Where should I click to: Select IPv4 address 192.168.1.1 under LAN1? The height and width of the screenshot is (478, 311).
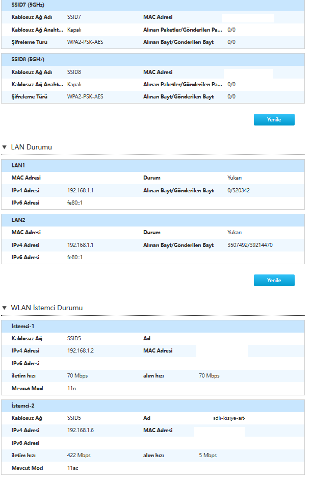[81, 190]
